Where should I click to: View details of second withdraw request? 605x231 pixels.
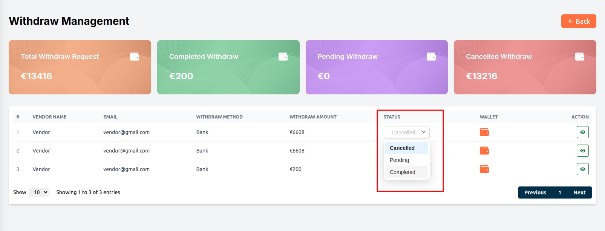[582, 151]
